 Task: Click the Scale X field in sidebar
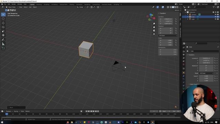tap(166, 40)
